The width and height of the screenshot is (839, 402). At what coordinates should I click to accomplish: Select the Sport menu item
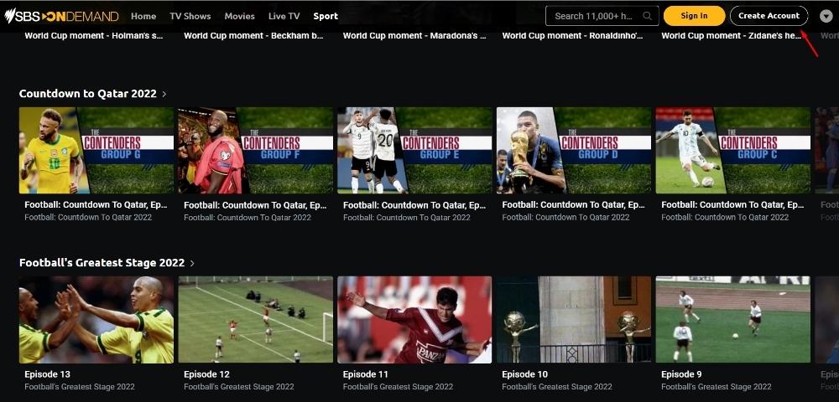point(326,16)
